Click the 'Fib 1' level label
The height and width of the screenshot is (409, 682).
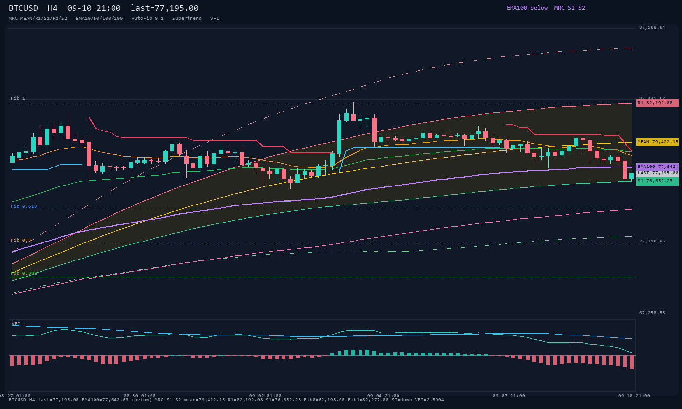click(x=18, y=98)
